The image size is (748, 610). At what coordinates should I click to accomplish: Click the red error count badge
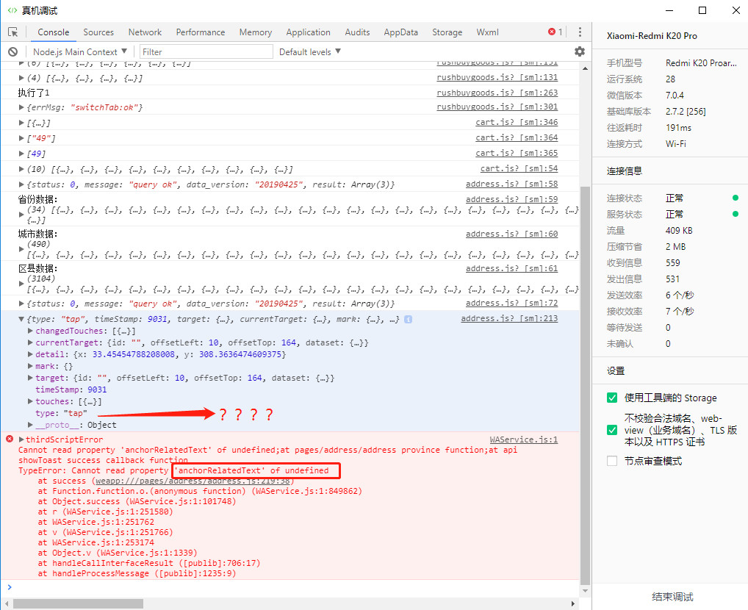[555, 32]
